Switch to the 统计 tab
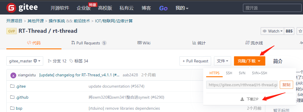The image size is (303, 112). pos(199,43)
